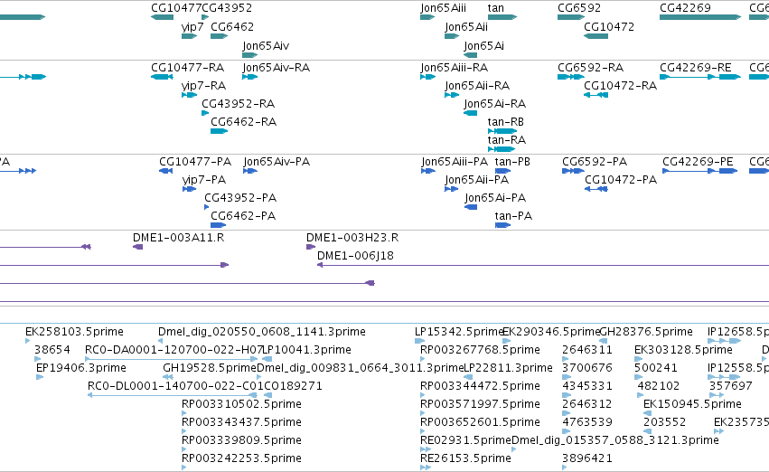The image size is (769, 472).
Task: Select the CG6462 gene label
Action: tap(232, 27)
